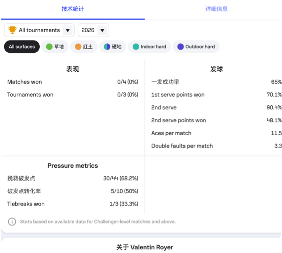The width and height of the screenshot is (282, 253).
Task: Click the arrow next to All tournaments
Action: [x=68, y=30]
